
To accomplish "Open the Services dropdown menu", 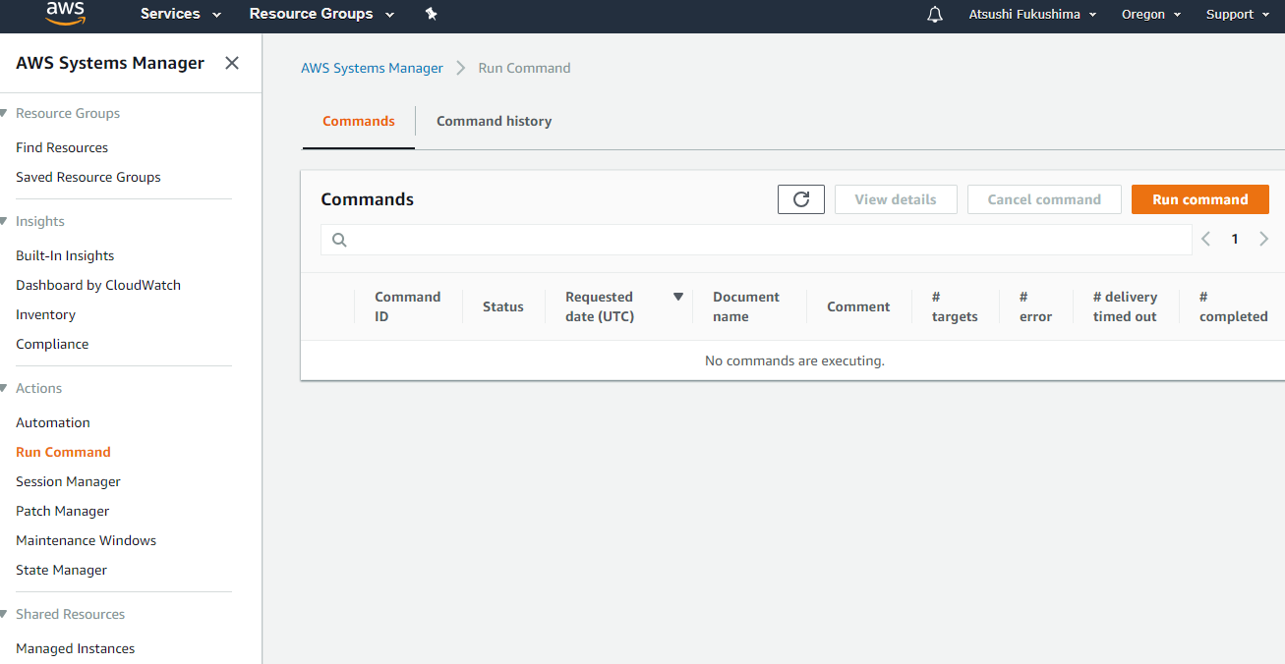I will coord(181,14).
